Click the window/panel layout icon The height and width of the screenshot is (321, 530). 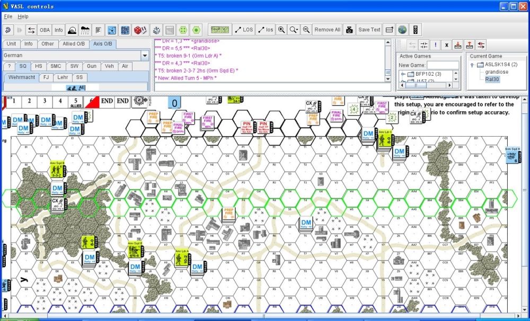tap(390, 30)
